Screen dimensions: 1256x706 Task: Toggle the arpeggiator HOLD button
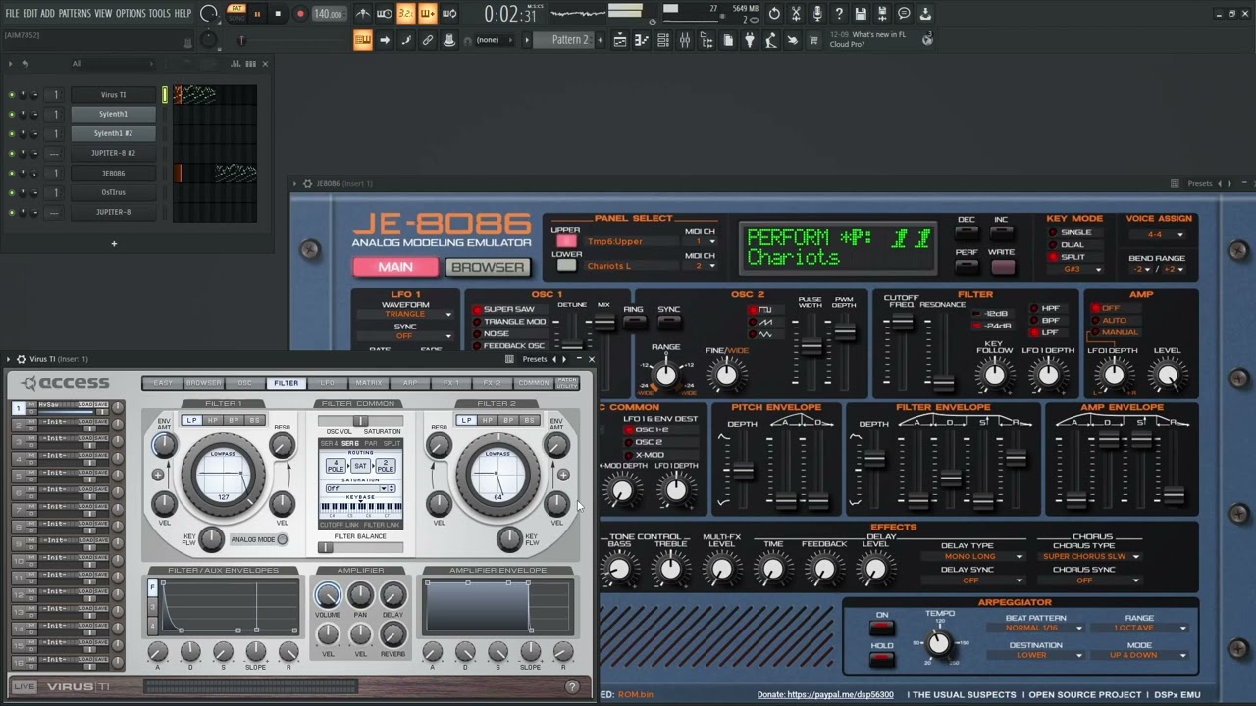pos(881,658)
